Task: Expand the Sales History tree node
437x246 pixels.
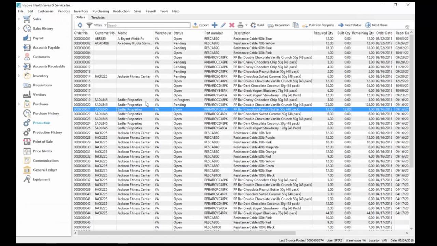Action: coord(19,29)
